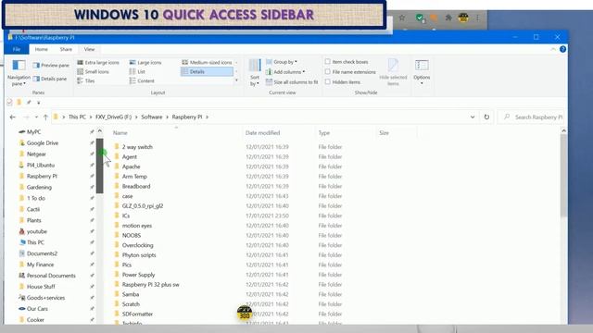Click the browser extensions puzzle icon
Viewport: 593px width, 333px height.
(448, 18)
